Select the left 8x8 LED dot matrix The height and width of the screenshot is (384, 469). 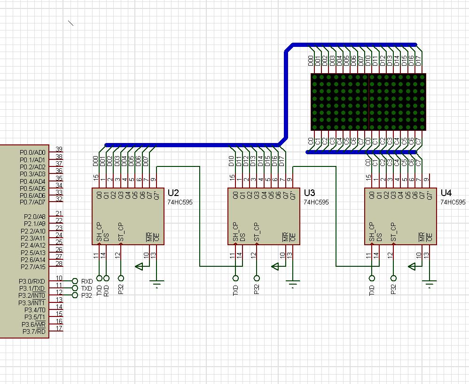pyautogui.click(x=340, y=102)
